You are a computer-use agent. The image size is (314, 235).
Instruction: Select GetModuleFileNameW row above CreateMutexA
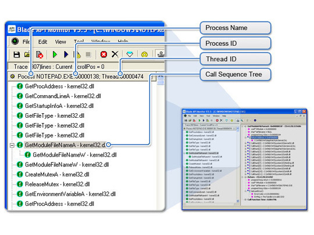[x=67, y=165]
